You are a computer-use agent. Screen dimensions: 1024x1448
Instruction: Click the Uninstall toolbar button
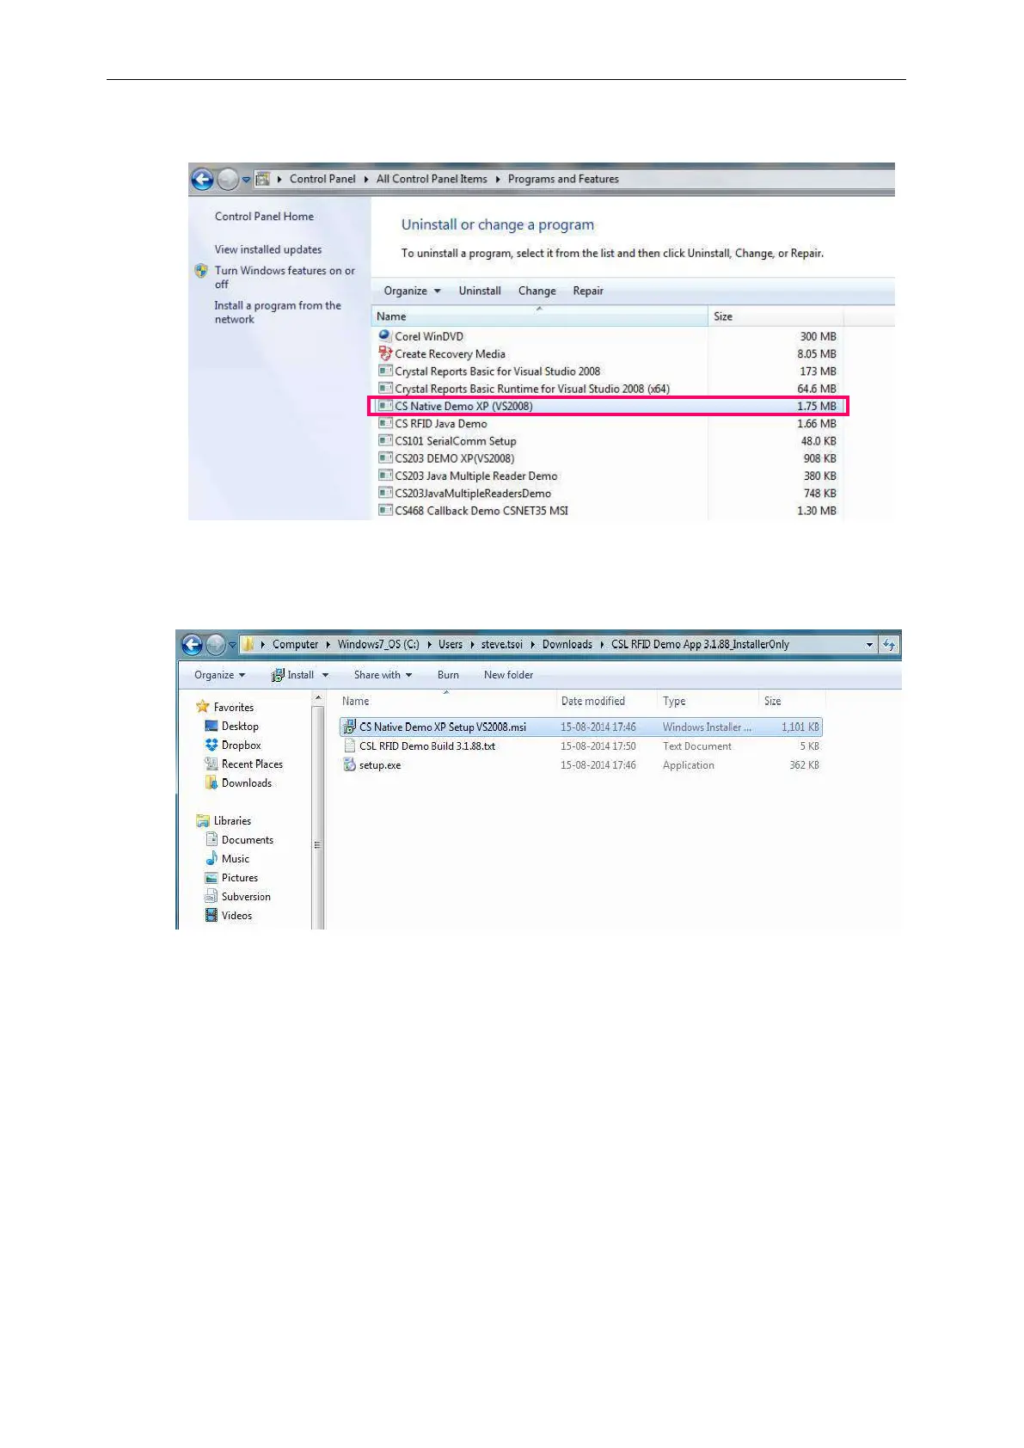pos(480,291)
